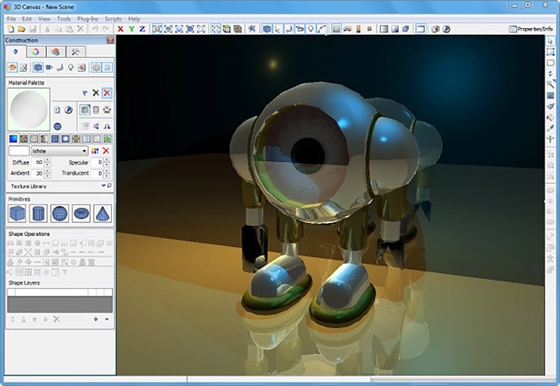Image resolution: width=560 pixels, height=386 pixels.
Task: Click the white material color swatch
Action: (x=18, y=151)
